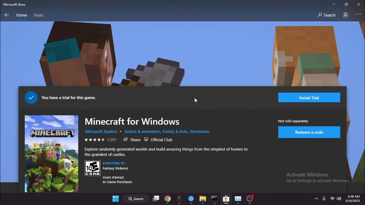Open the Wi-Fi network tray icon
This screenshot has height=205, width=365.
332,199
